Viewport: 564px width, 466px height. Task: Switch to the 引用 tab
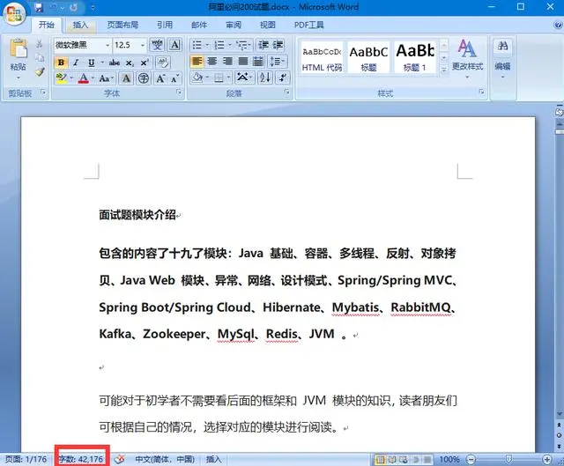(x=165, y=25)
